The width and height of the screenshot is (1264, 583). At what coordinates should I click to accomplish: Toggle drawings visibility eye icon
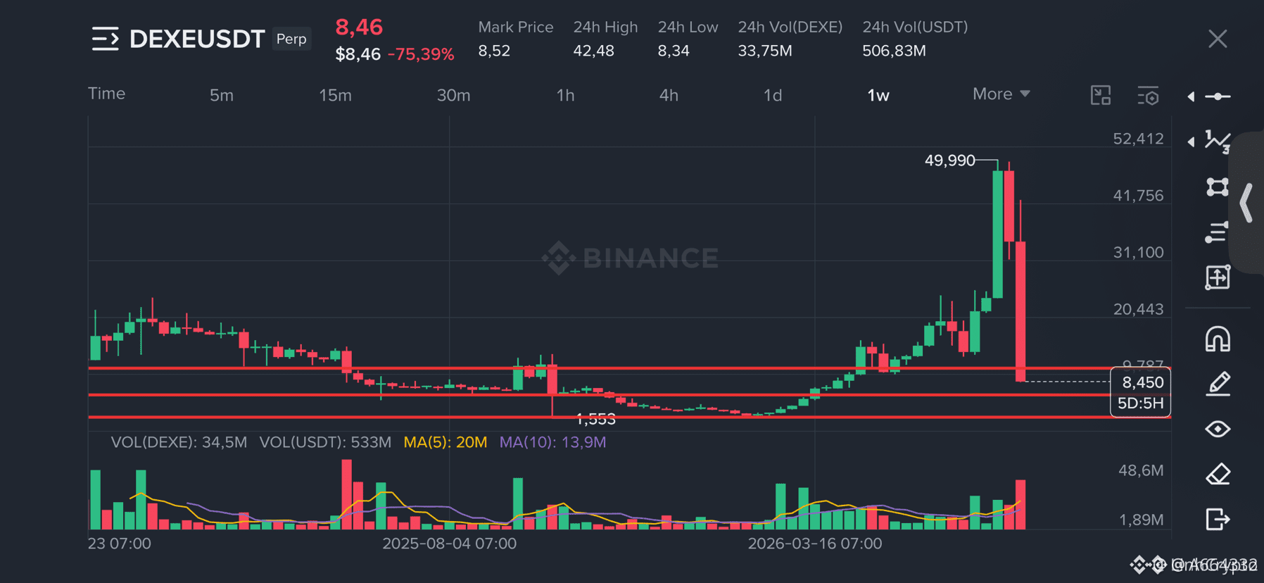pyautogui.click(x=1218, y=429)
